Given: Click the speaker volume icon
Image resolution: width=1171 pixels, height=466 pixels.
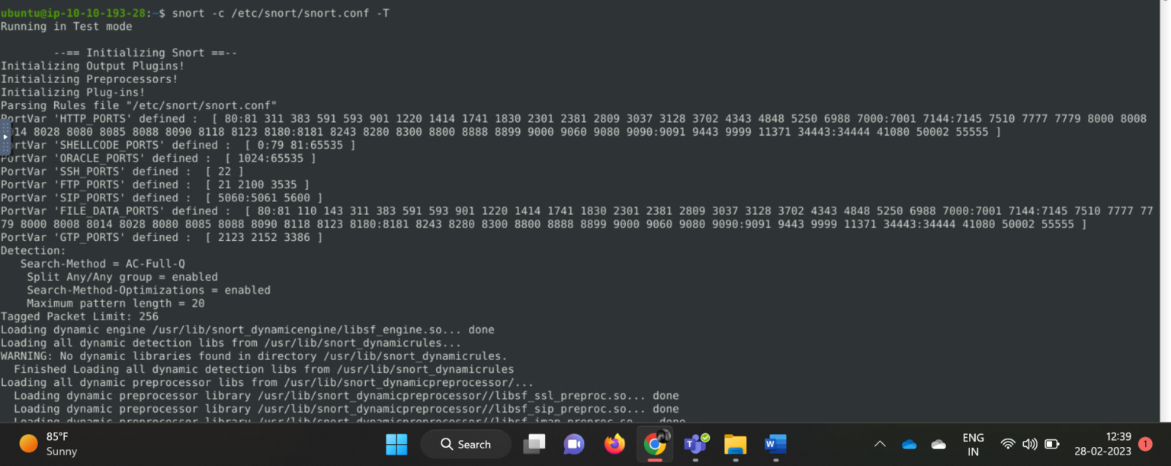Looking at the screenshot, I should tap(1030, 444).
